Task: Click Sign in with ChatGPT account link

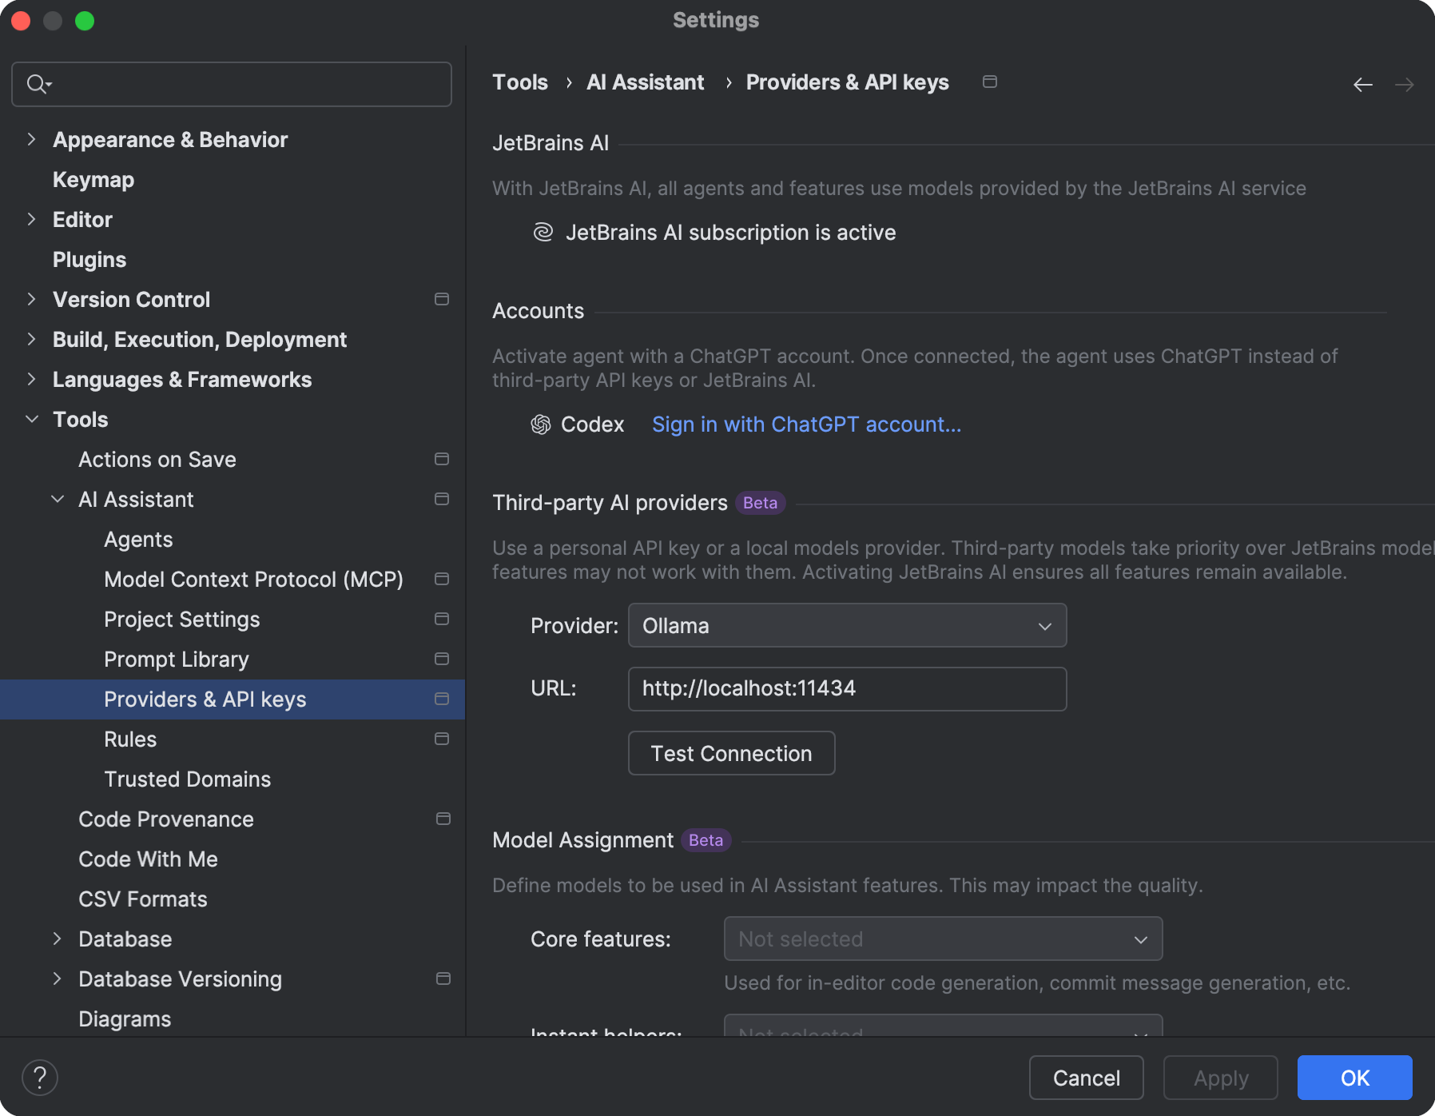Action: tap(806, 424)
